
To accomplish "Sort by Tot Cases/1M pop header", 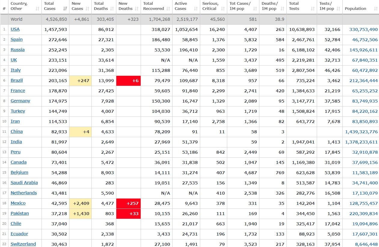I will coord(240,6).
